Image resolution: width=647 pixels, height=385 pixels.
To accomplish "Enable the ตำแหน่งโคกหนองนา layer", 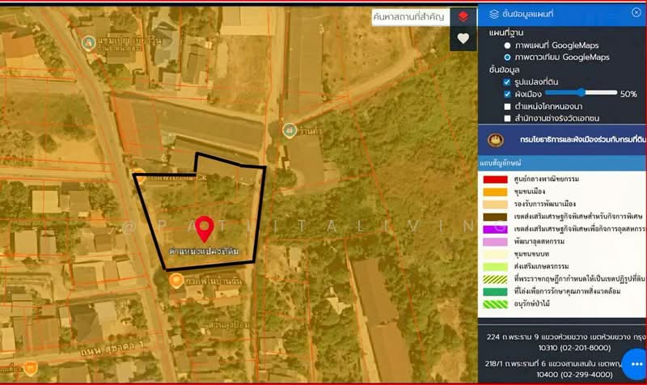I will click(x=507, y=106).
